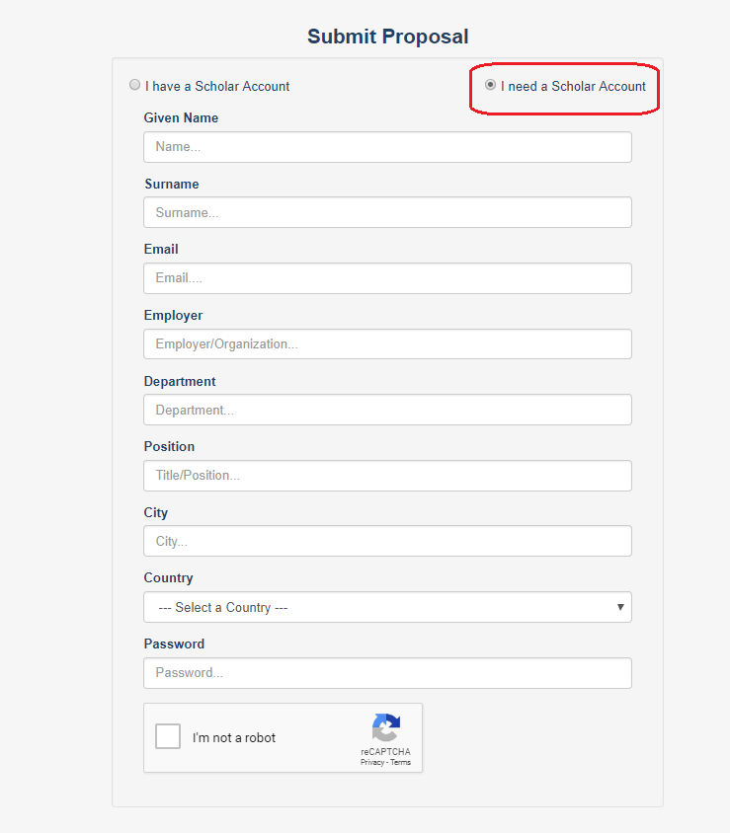The image size is (730, 833).
Task: Expand the Country dropdown arrow
Action: pyautogui.click(x=620, y=607)
